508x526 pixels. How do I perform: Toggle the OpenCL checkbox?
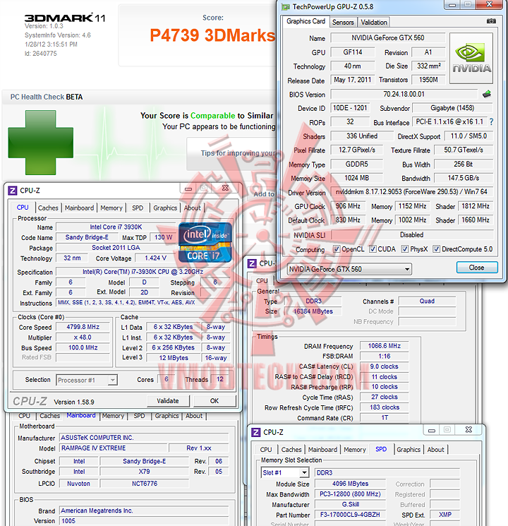[336, 249]
